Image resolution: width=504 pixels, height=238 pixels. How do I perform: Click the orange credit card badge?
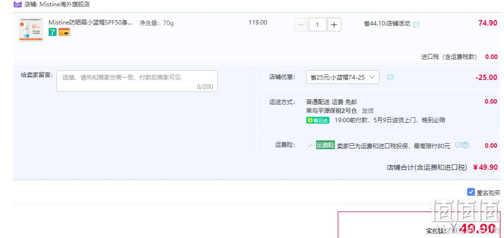64,32
